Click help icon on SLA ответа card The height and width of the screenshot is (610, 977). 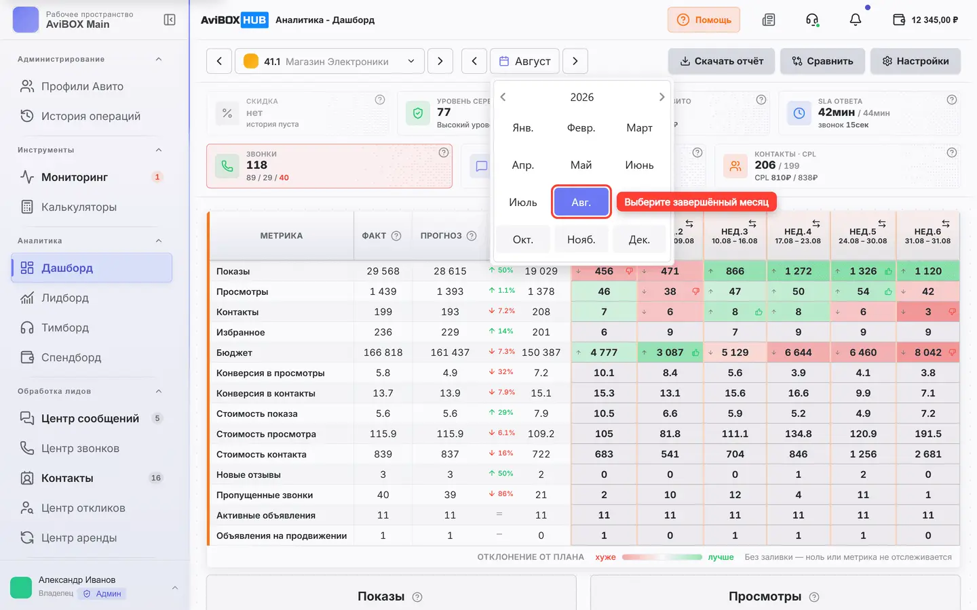[x=952, y=100]
